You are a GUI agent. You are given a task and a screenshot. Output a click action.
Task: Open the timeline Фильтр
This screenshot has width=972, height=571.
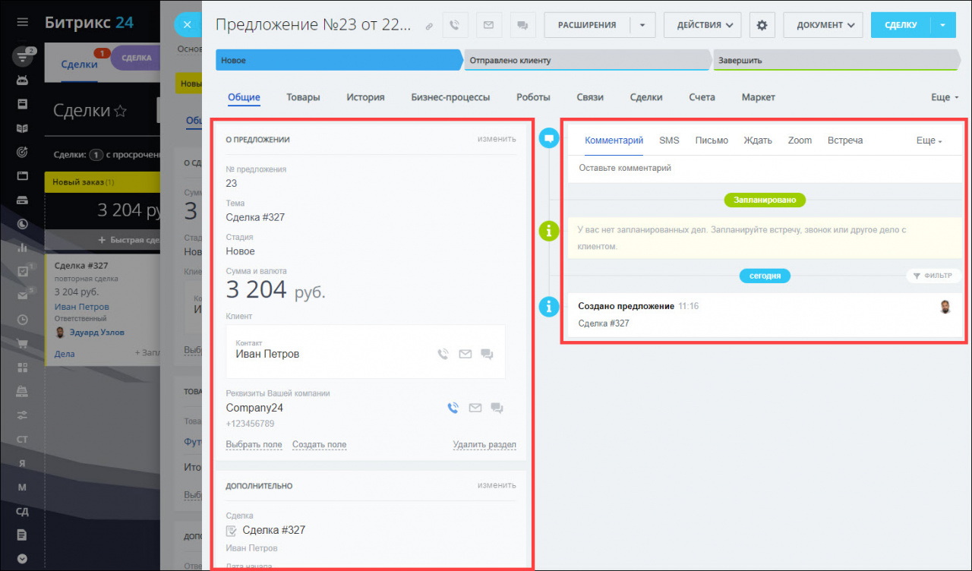click(x=933, y=276)
